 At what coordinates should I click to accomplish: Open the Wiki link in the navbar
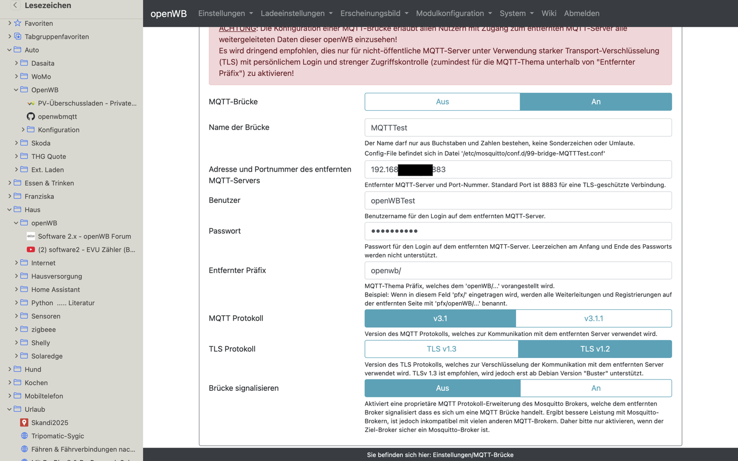click(x=549, y=13)
